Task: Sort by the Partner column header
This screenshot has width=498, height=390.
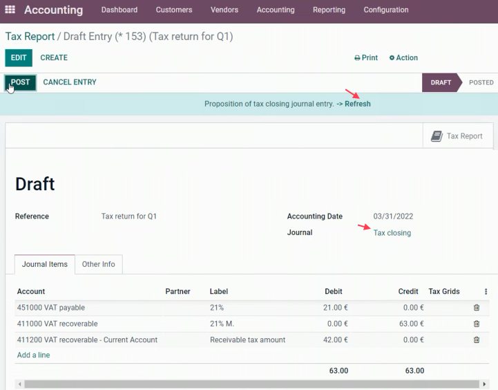Action: [x=178, y=292]
